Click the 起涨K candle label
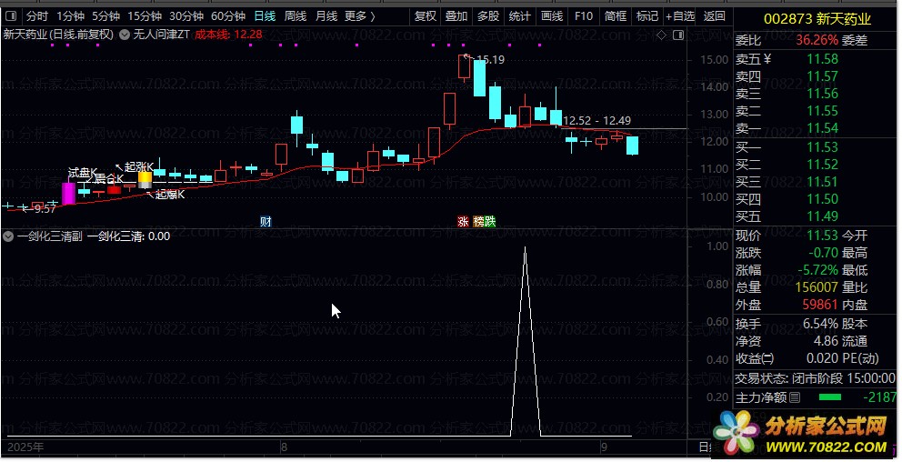 (139, 166)
